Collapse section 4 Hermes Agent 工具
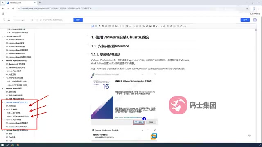The image size is (262, 147). [2, 71]
